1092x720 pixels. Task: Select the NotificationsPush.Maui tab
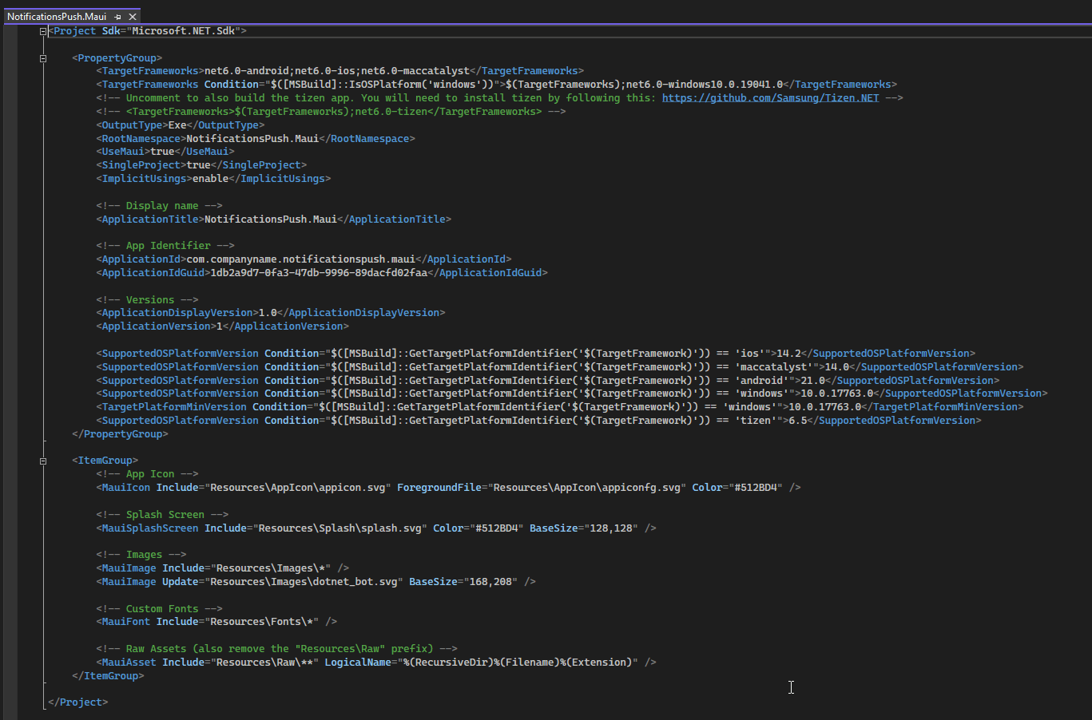[56, 15]
